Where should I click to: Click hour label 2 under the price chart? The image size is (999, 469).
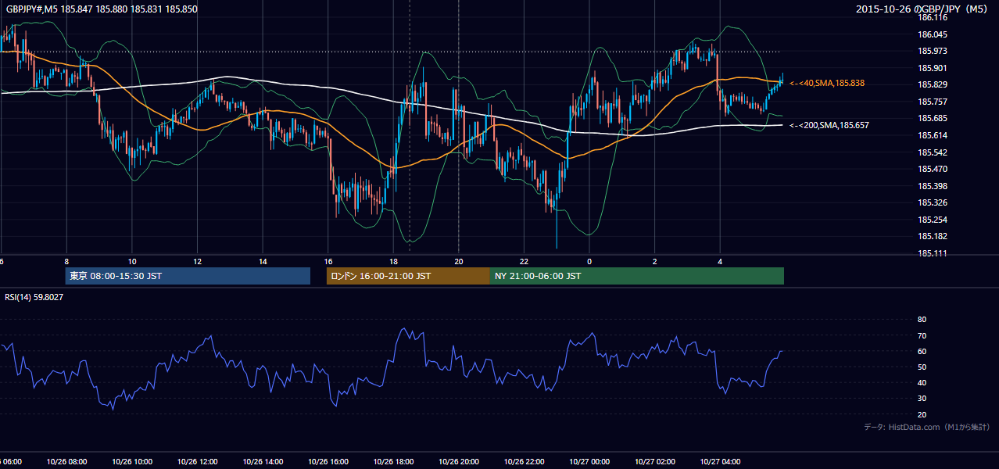click(x=654, y=262)
